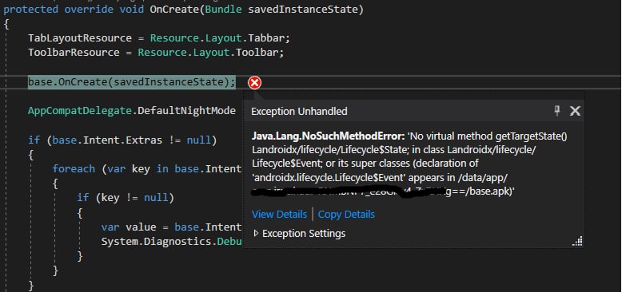
Task: Pin the Exception Unhandled popup
Action: pos(557,111)
